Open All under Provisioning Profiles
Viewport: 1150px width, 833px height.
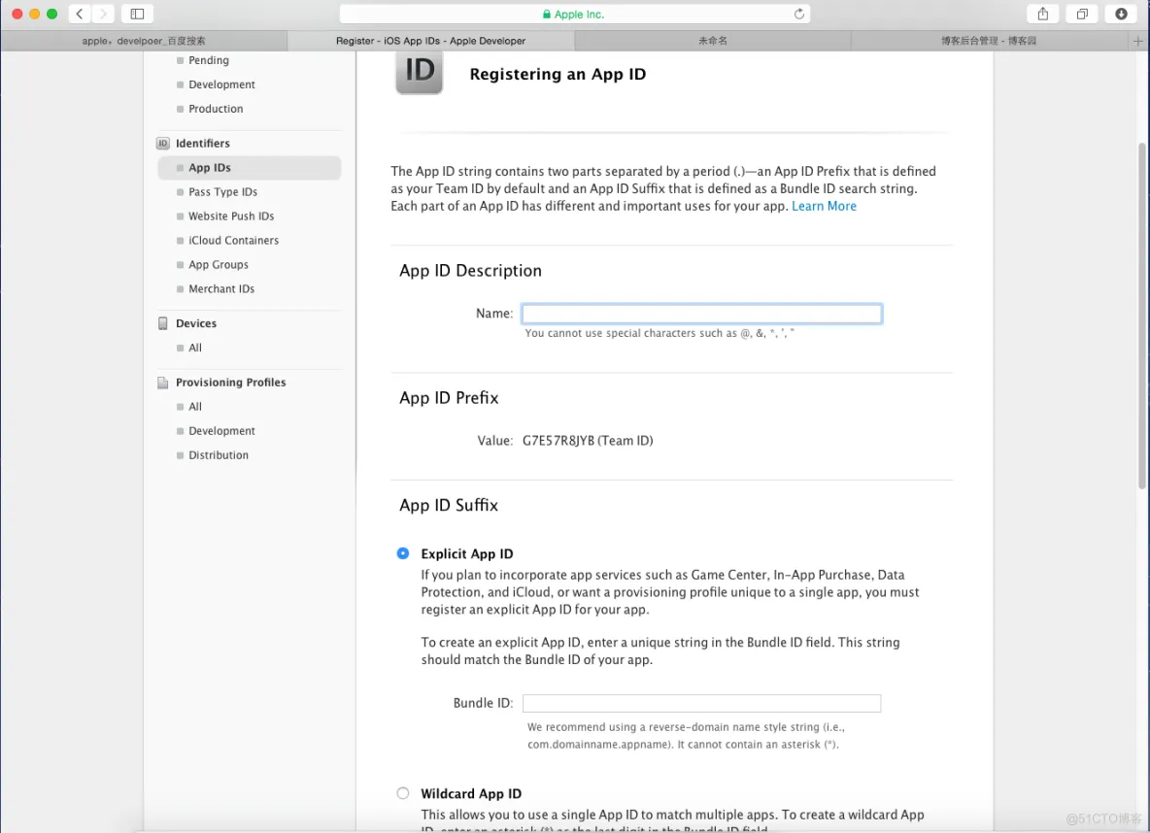(195, 406)
